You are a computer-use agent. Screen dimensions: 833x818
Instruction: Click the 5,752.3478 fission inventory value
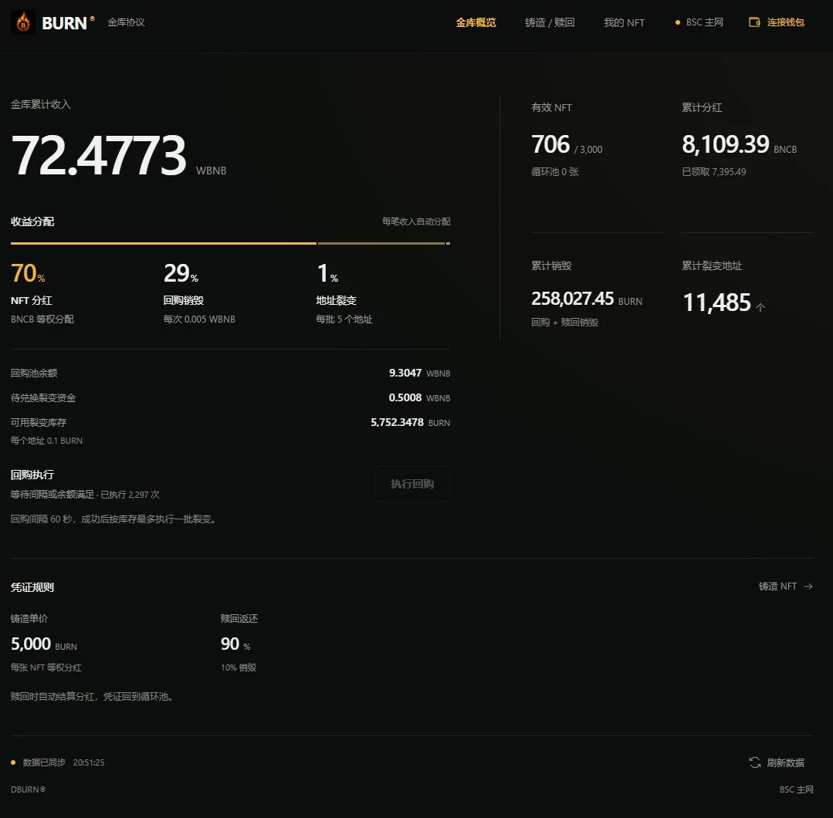coord(397,422)
